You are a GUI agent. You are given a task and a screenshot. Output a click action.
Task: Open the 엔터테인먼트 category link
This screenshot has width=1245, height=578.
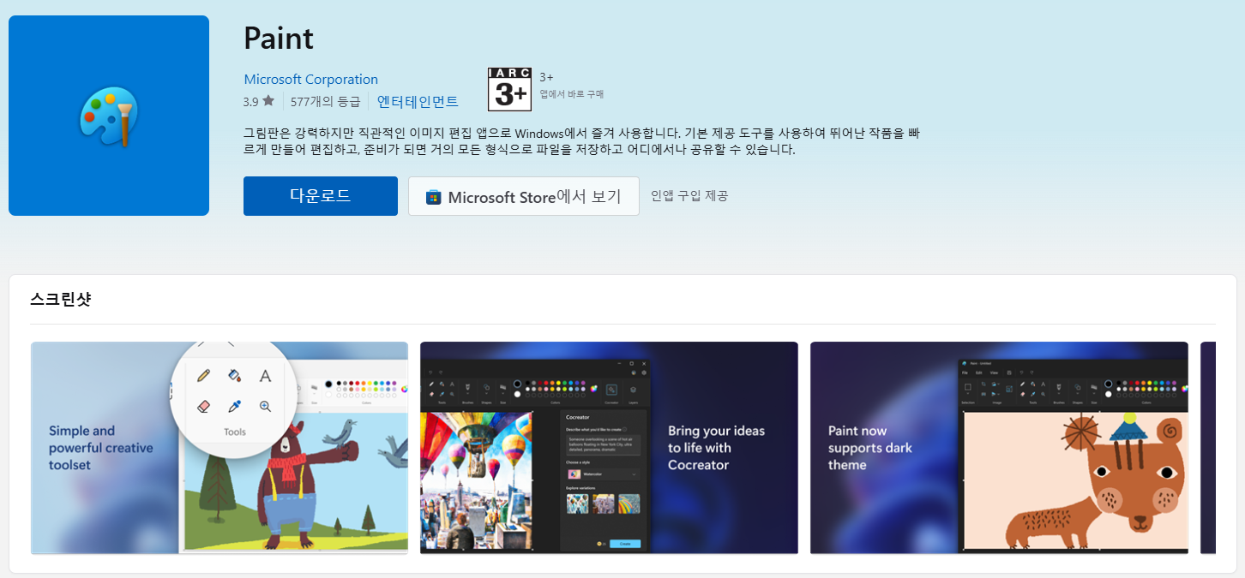418,101
